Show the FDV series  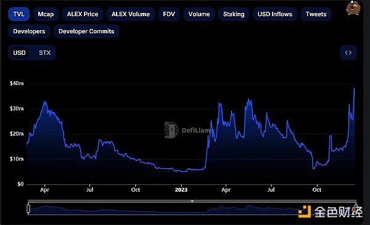pos(169,14)
